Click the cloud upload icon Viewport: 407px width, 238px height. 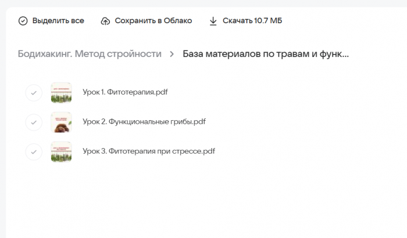pos(105,21)
